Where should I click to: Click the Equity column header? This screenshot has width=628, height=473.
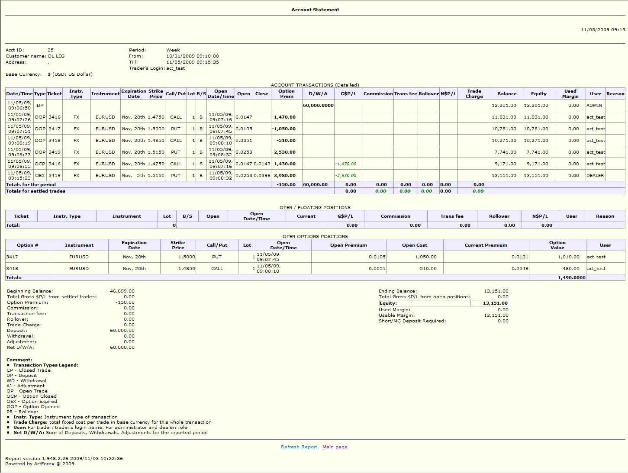(539, 94)
